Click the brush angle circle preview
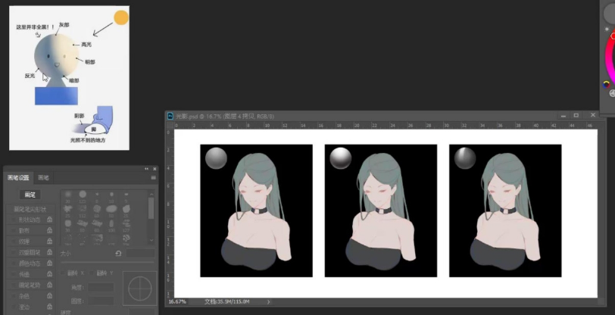The image size is (615, 315). (x=139, y=288)
